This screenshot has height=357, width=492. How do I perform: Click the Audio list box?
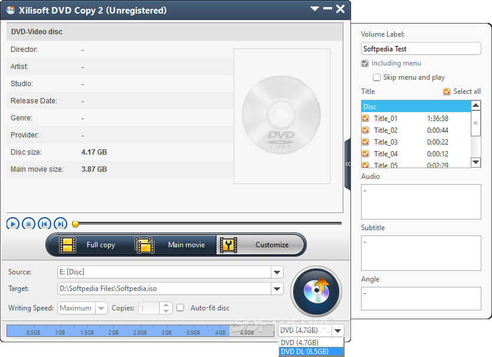pos(421,202)
